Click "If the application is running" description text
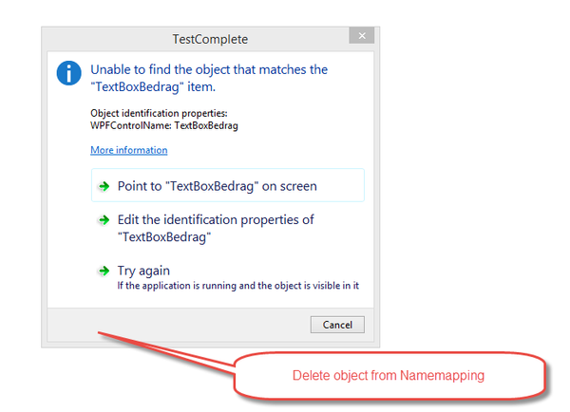The width and height of the screenshot is (570, 412). (x=237, y=285)
